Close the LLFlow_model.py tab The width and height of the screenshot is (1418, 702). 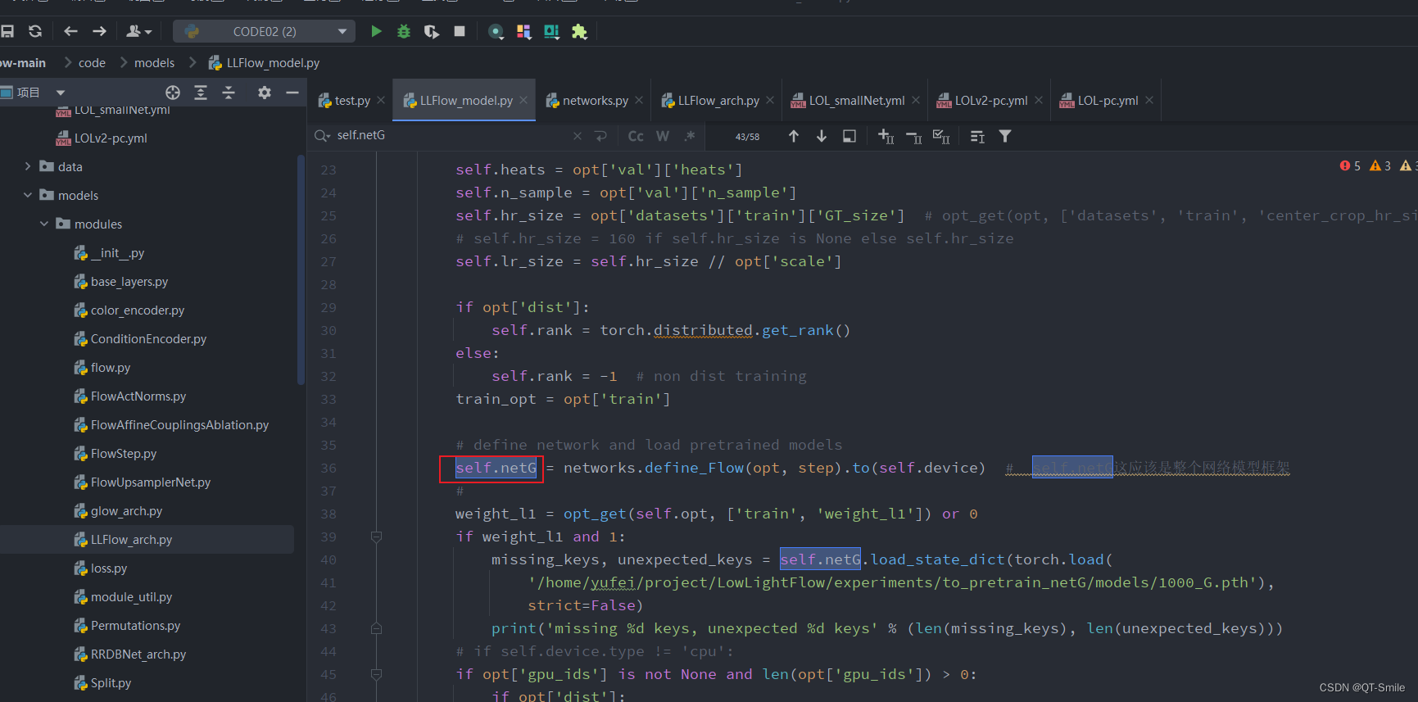(523, 100)
